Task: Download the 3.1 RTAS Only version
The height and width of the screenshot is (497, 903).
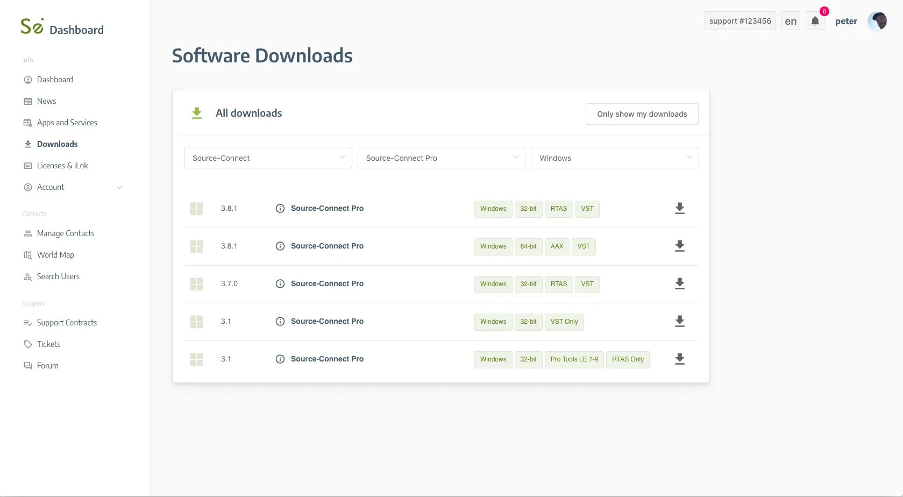Action: (679, 359)
